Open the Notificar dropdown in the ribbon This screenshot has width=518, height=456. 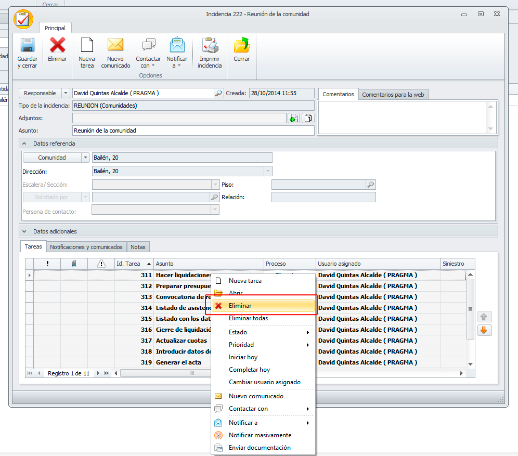pyautogui.click(x=177, y=53)
